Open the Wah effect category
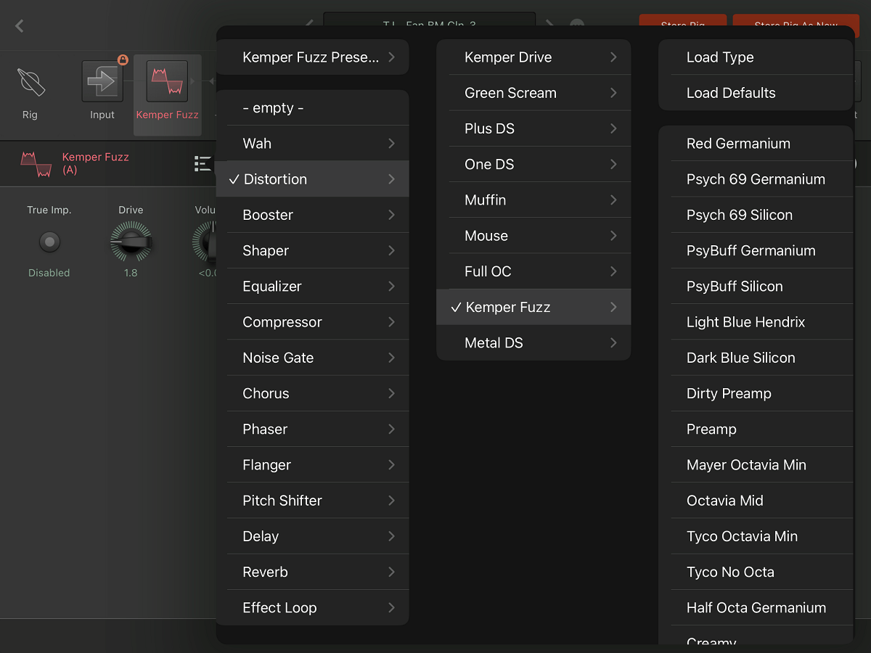The height and width of the screenshot is (653, 871). 313,144
